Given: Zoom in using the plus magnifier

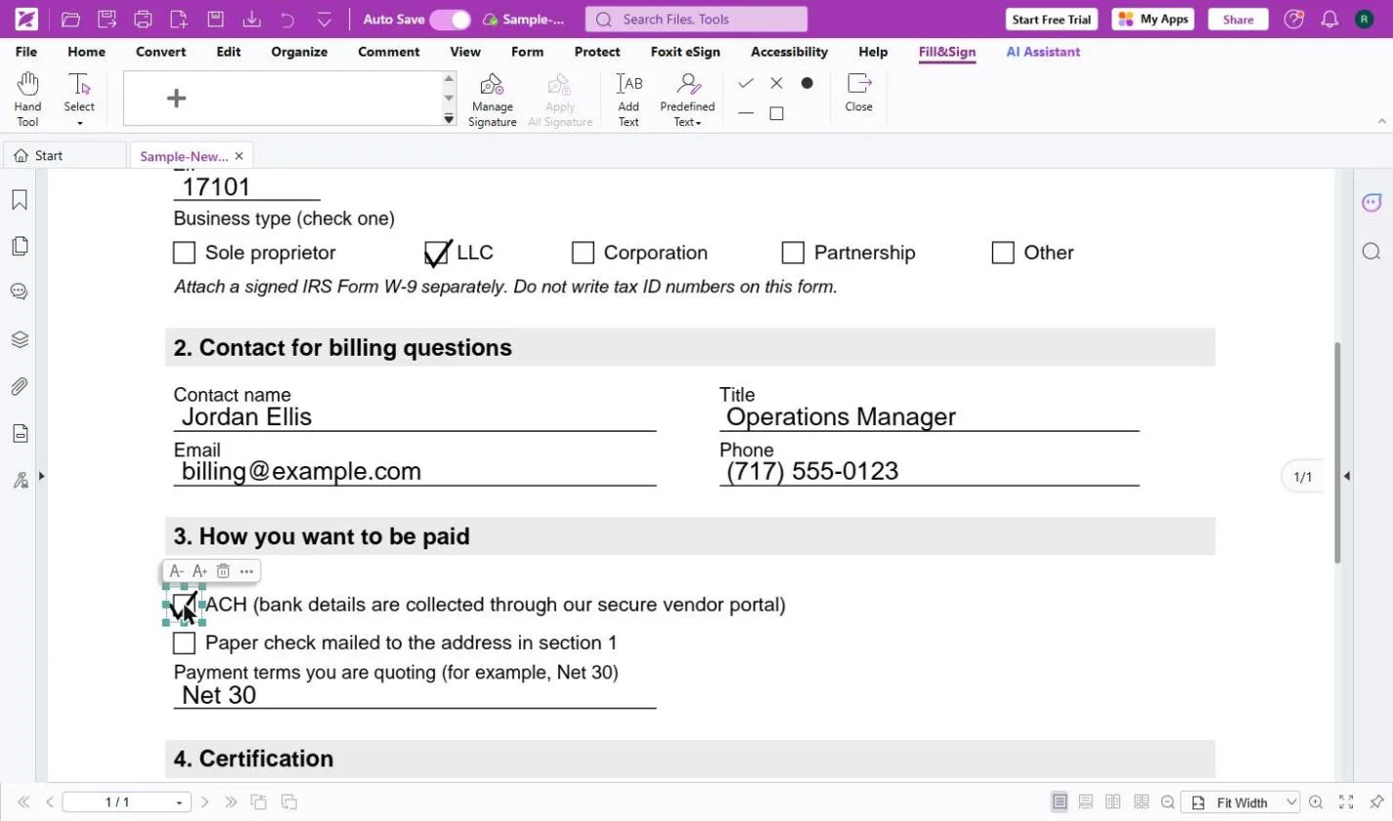Looking at the screenshot, I should [x=1316, y=802].
